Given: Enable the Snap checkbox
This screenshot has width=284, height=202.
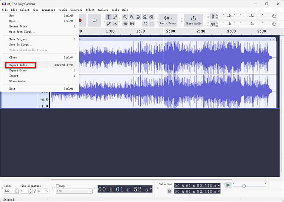Looking at the screenshot, I should (58, 186).
